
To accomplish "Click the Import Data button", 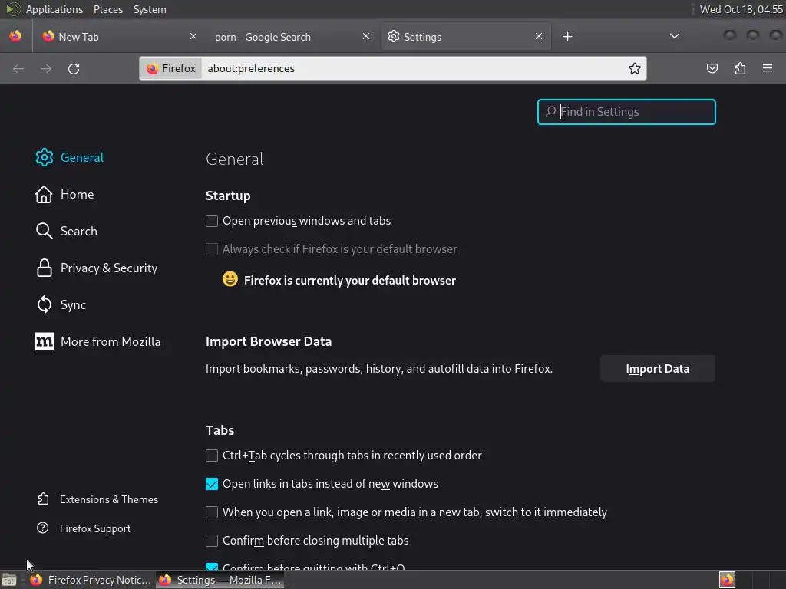I will coord(657,369).
